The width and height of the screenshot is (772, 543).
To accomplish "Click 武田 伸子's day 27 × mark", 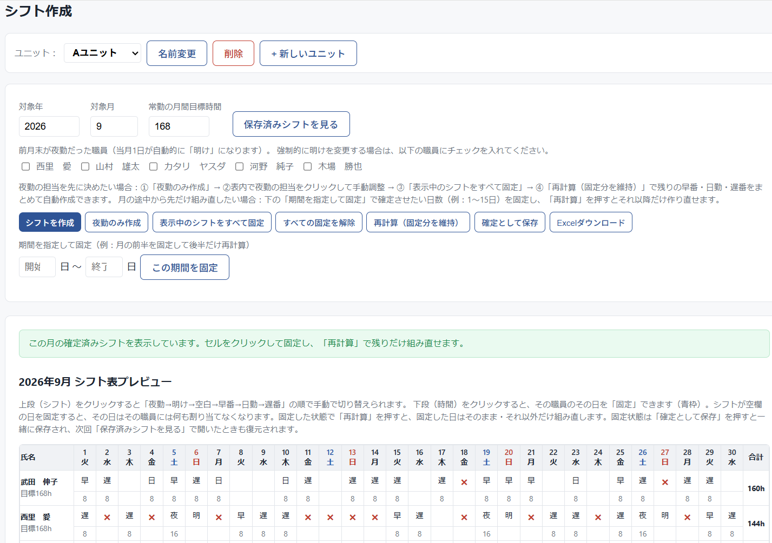I will point(665,482).
